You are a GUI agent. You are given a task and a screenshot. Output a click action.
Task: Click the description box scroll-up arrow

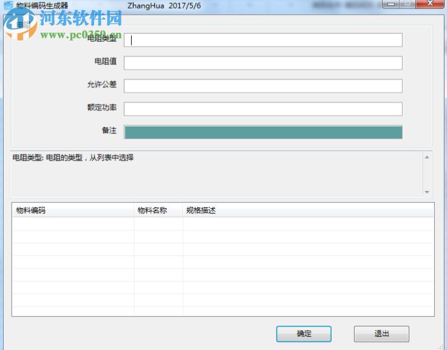pyautogui.click(x=427, y=158)
